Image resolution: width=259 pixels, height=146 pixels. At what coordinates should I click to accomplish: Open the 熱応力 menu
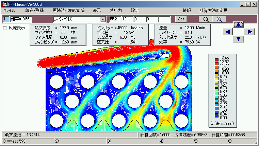point(116,11)
